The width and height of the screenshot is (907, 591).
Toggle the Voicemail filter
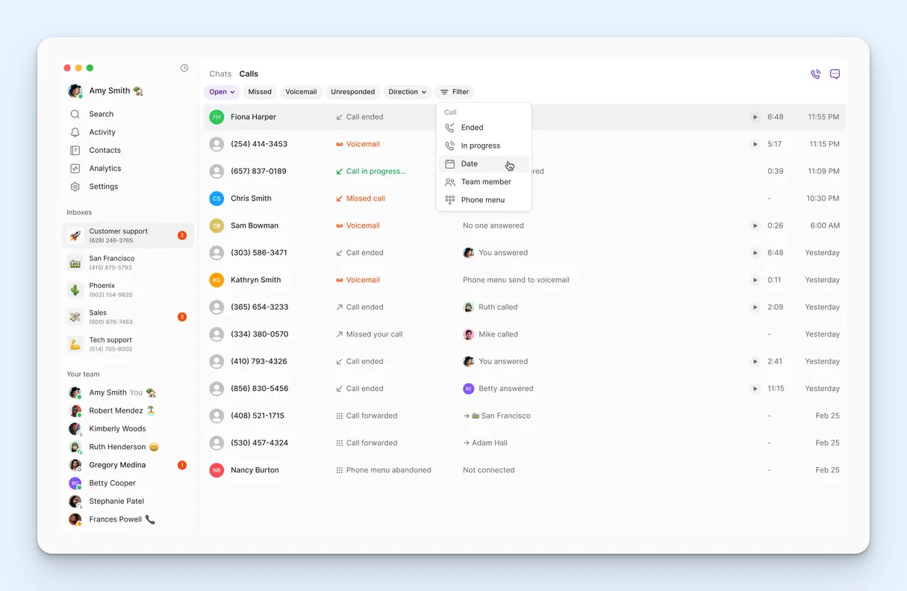(301, 91)
